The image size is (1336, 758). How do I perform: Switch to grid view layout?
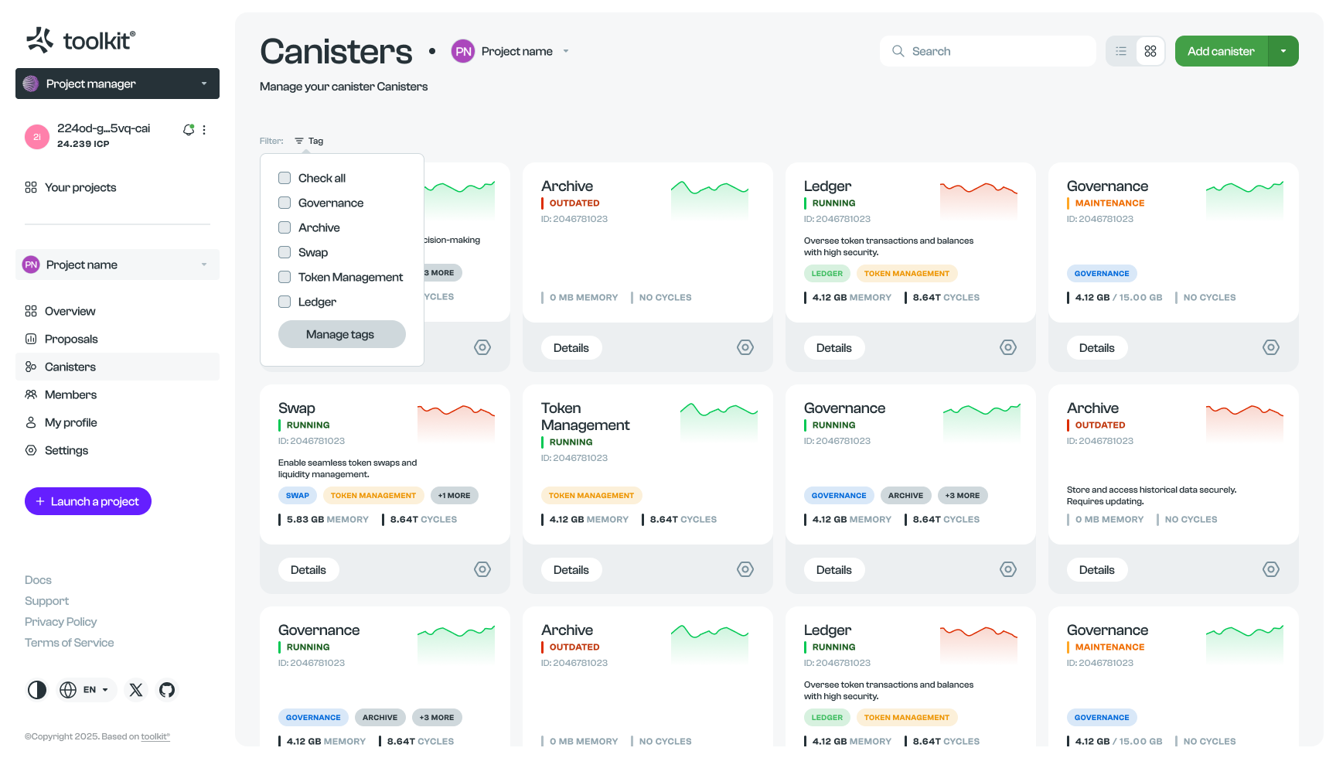coord(1150,51)
